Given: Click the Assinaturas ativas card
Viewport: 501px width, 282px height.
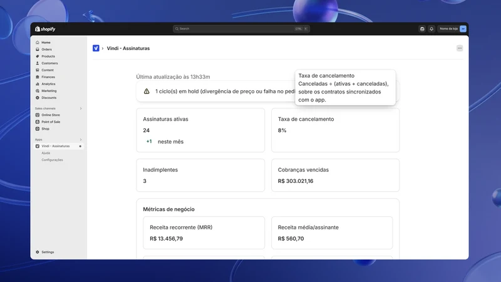Looking at the screenshot, I should pyautogui.click(x=200, y=130).
